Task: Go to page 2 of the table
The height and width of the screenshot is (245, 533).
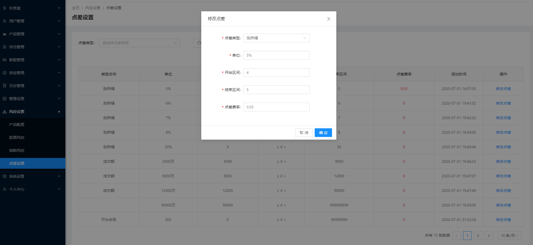Action: (x=478, y=236)
